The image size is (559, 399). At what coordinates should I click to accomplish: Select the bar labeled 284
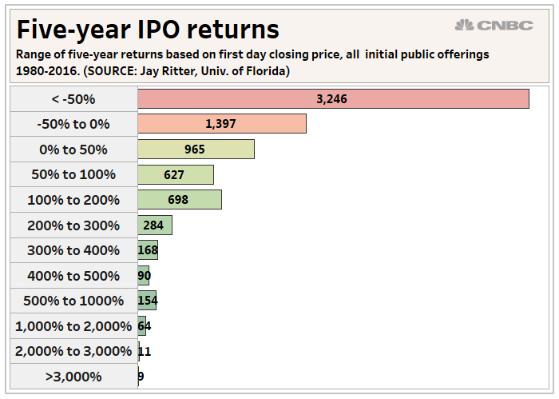[x=155, y=225]
